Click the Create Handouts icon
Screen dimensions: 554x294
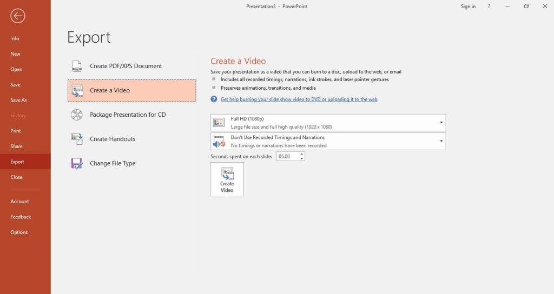point(77,139)
